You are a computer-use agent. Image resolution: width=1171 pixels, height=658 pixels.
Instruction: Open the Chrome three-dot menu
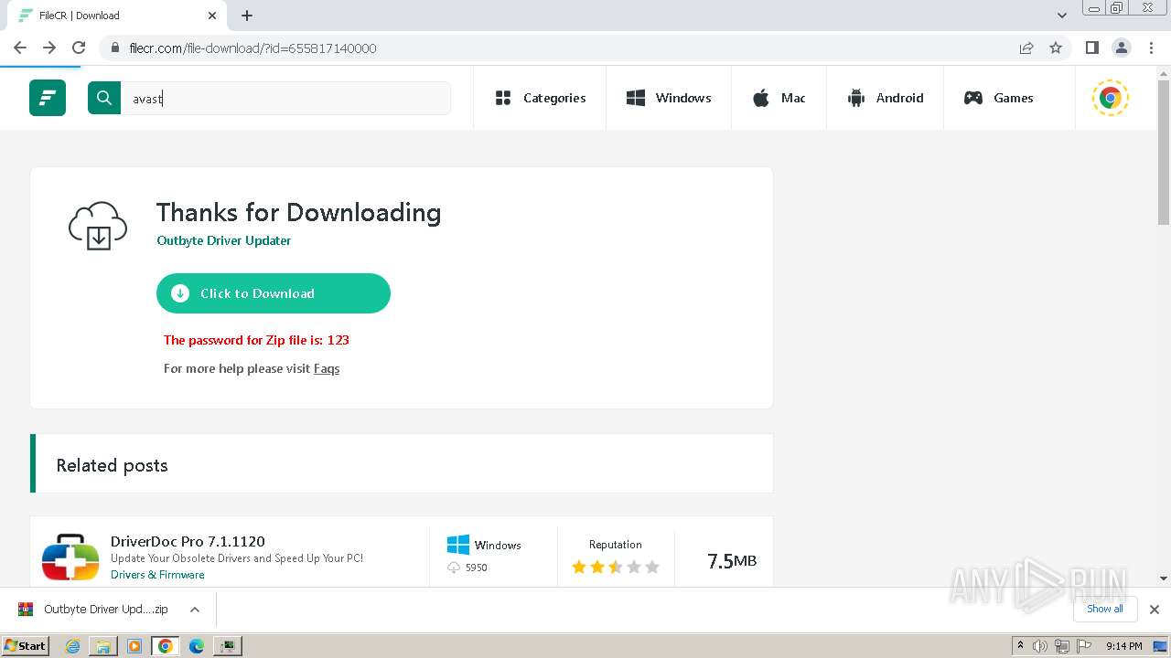pos(1150,48)
